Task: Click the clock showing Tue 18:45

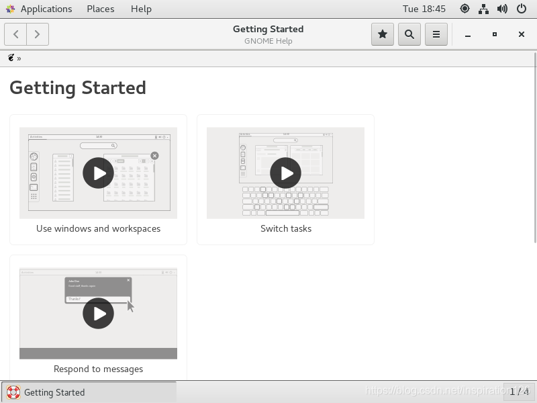Action: click(x=424, y=9)
